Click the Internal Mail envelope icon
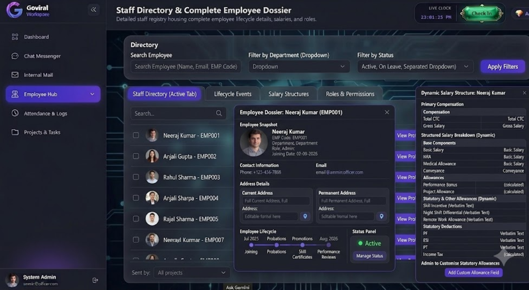 click(x=15, y=75)
